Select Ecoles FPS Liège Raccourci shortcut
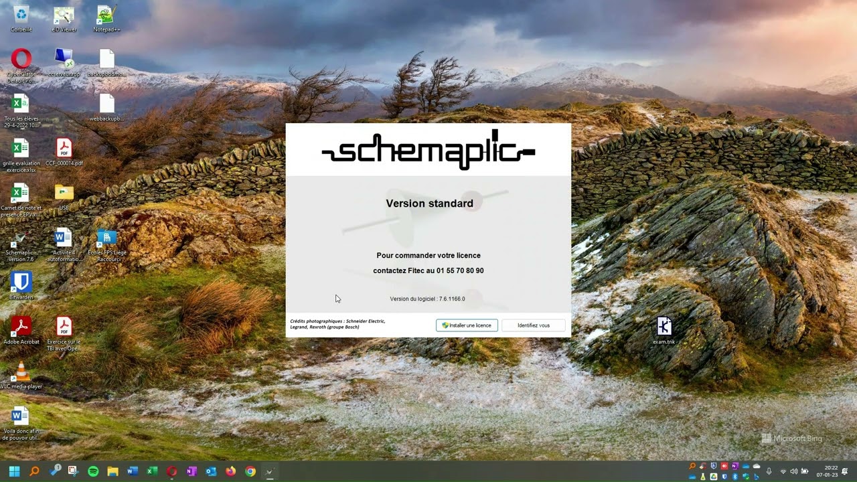857x482 pixels. [x=106, y=245]
